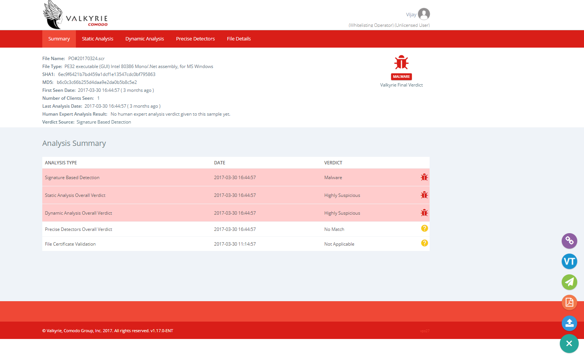Viewport: 584px width, 359px height.
Task: Select the File Certificate Validation label
Action: (x=70, y=244)
